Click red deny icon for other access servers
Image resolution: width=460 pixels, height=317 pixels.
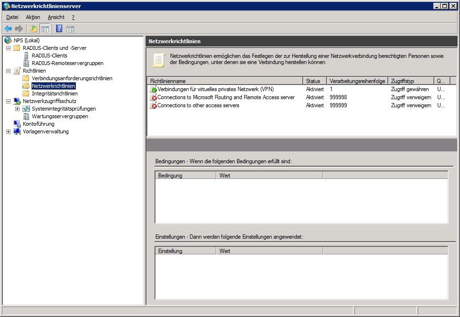tap(153, 105)
